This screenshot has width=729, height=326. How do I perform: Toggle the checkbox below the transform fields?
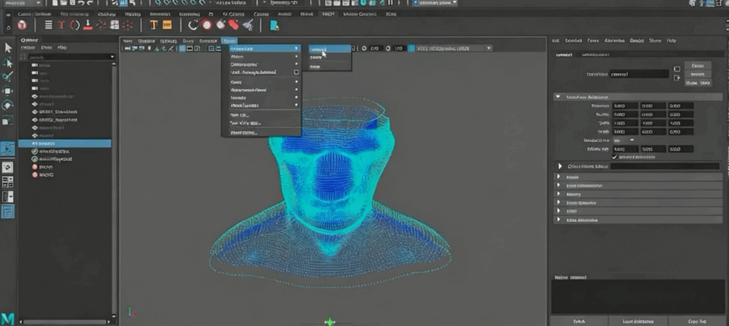pyautogui.click(x=614, y=157)
